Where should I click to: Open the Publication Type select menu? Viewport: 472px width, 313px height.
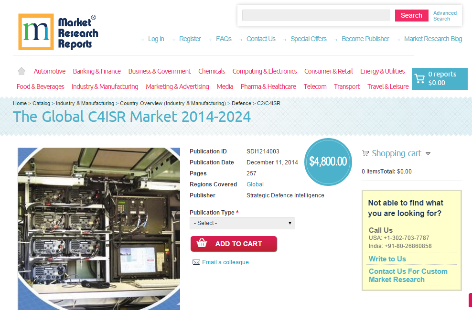(242, 223)
